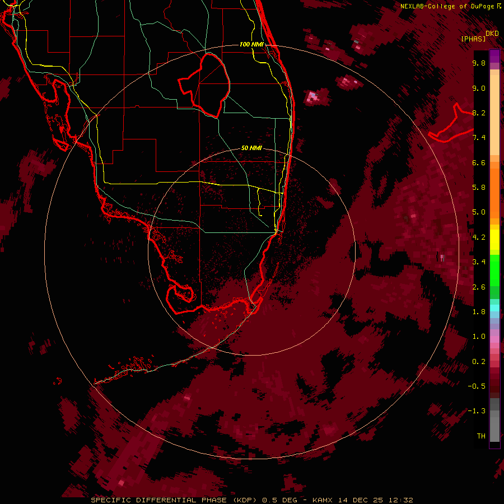Viewport: 504px width, 504px height.
Task: Click the DKD label above the scale
Action: (x=492, y=34)
